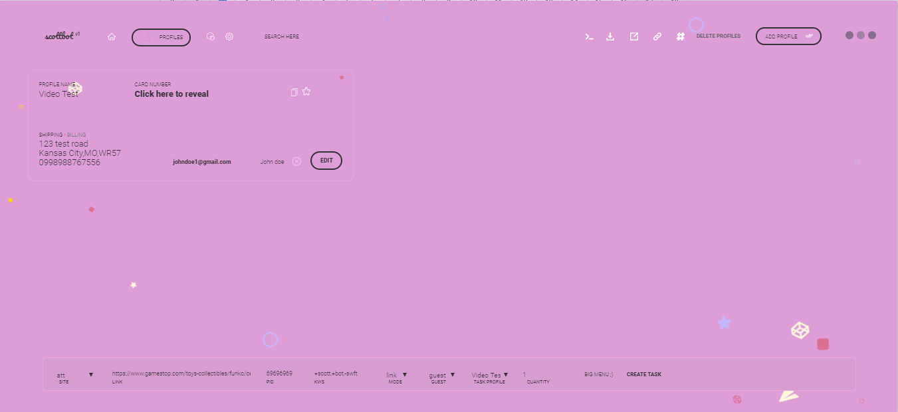The height and width of the screenshot is (412, 898).
Task: Click here to reveal card number
Action: click(171, 94)
